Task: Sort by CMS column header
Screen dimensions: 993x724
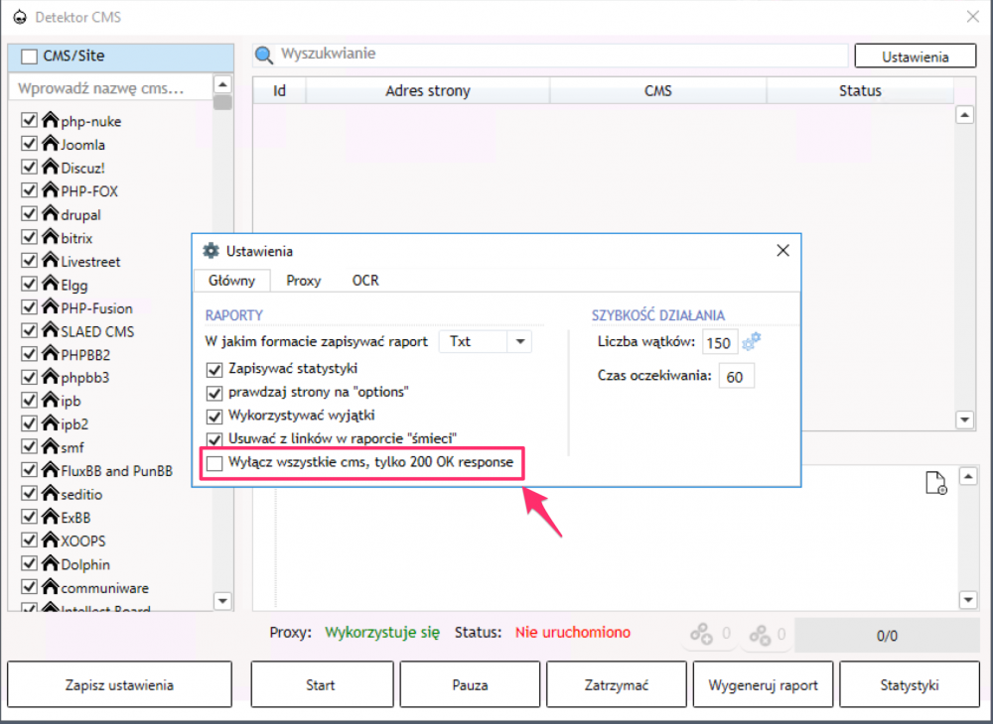Action: click(x=658, y=91)
